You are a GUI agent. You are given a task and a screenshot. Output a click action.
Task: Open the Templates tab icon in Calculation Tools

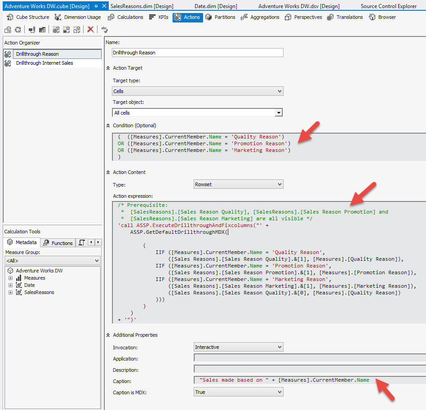(x=81, y=242)
